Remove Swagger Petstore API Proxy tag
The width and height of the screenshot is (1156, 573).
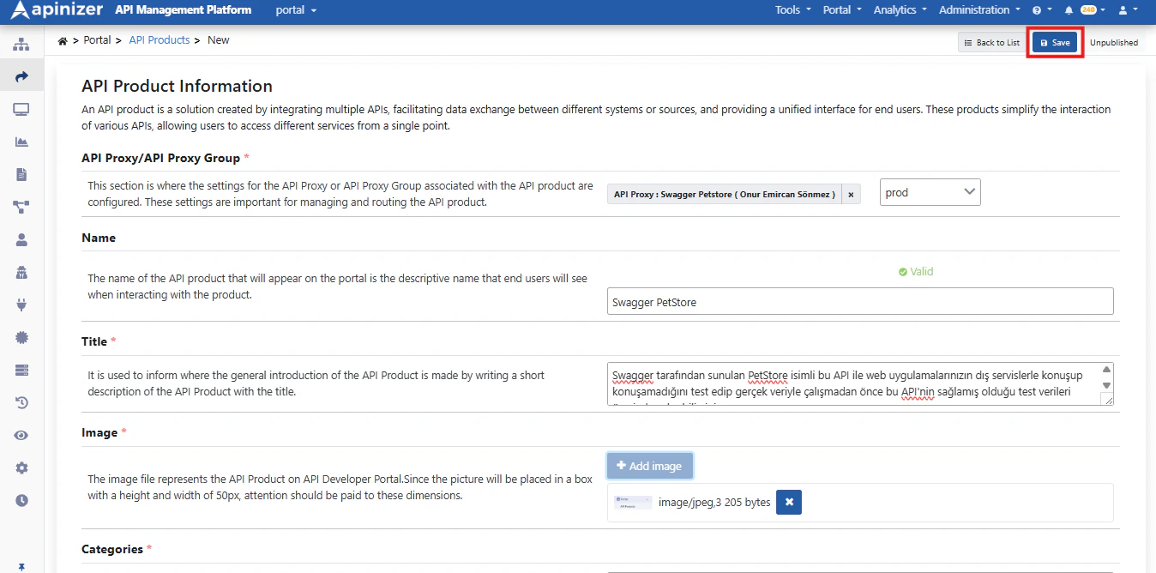click(851, 195)
